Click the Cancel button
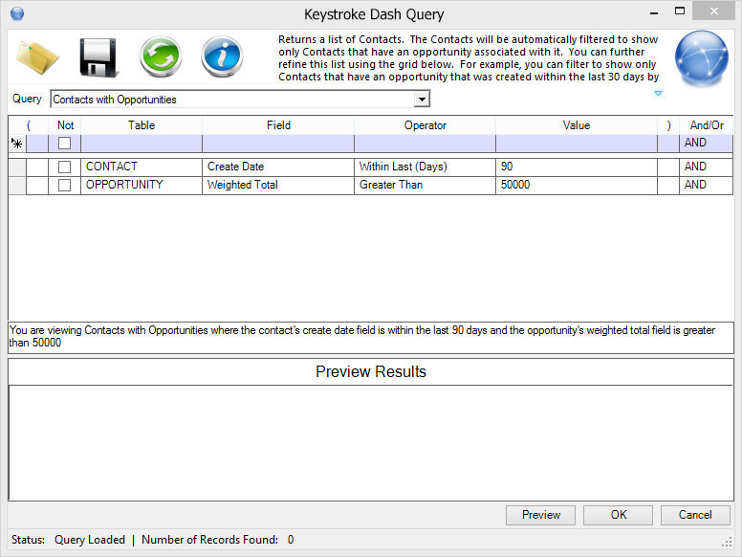This screenshot has width=742, height=557. 695,515
